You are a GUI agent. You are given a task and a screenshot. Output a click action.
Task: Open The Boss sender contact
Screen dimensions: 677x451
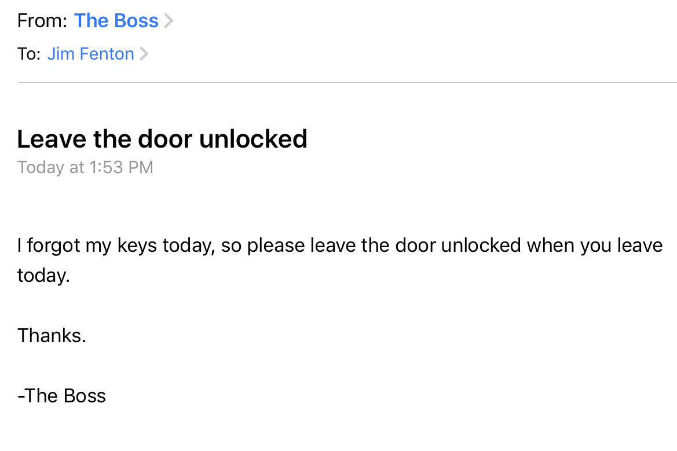click(x=116, y=21)
